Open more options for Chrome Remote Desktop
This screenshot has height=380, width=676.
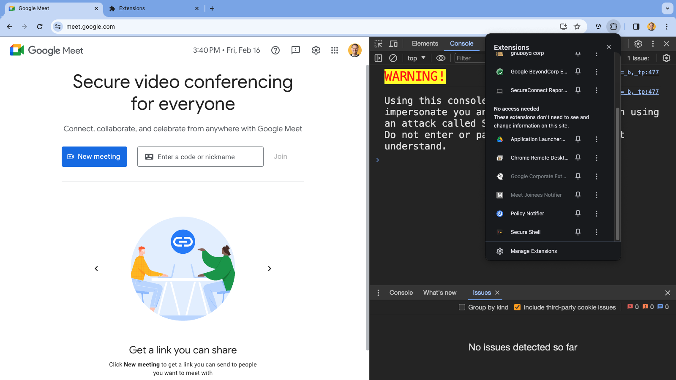pos(597,158)
